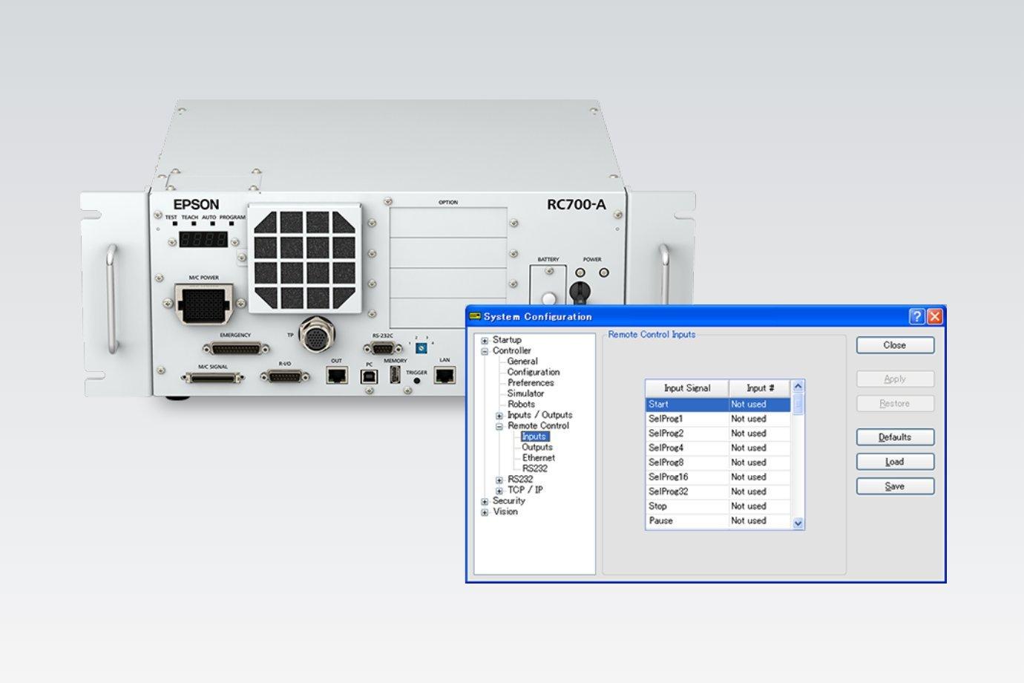
Task: Expand the TCP / IP tree node
Action: 499,491
